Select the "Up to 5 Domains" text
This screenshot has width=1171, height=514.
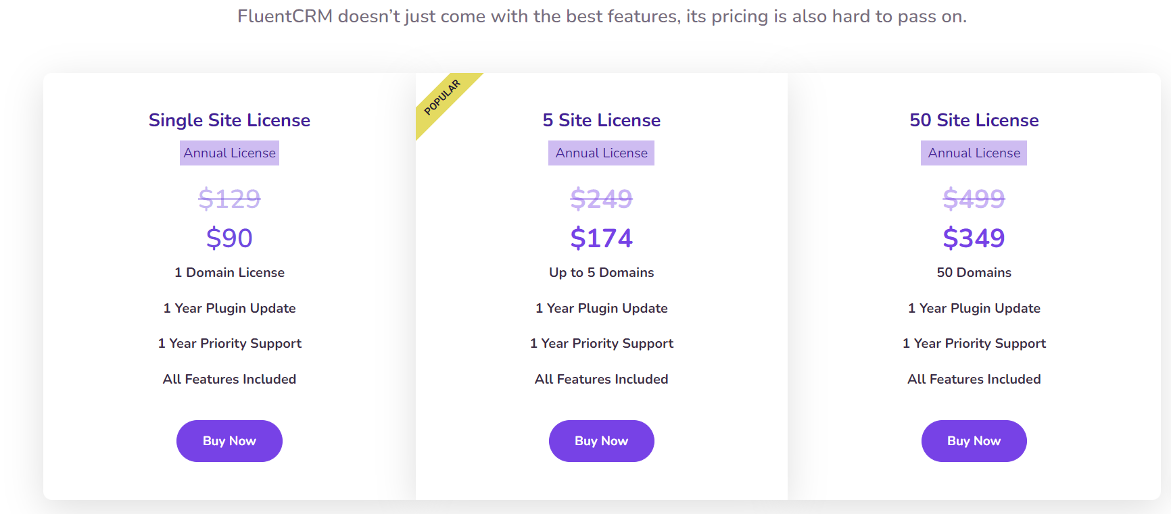pos(601,273)
